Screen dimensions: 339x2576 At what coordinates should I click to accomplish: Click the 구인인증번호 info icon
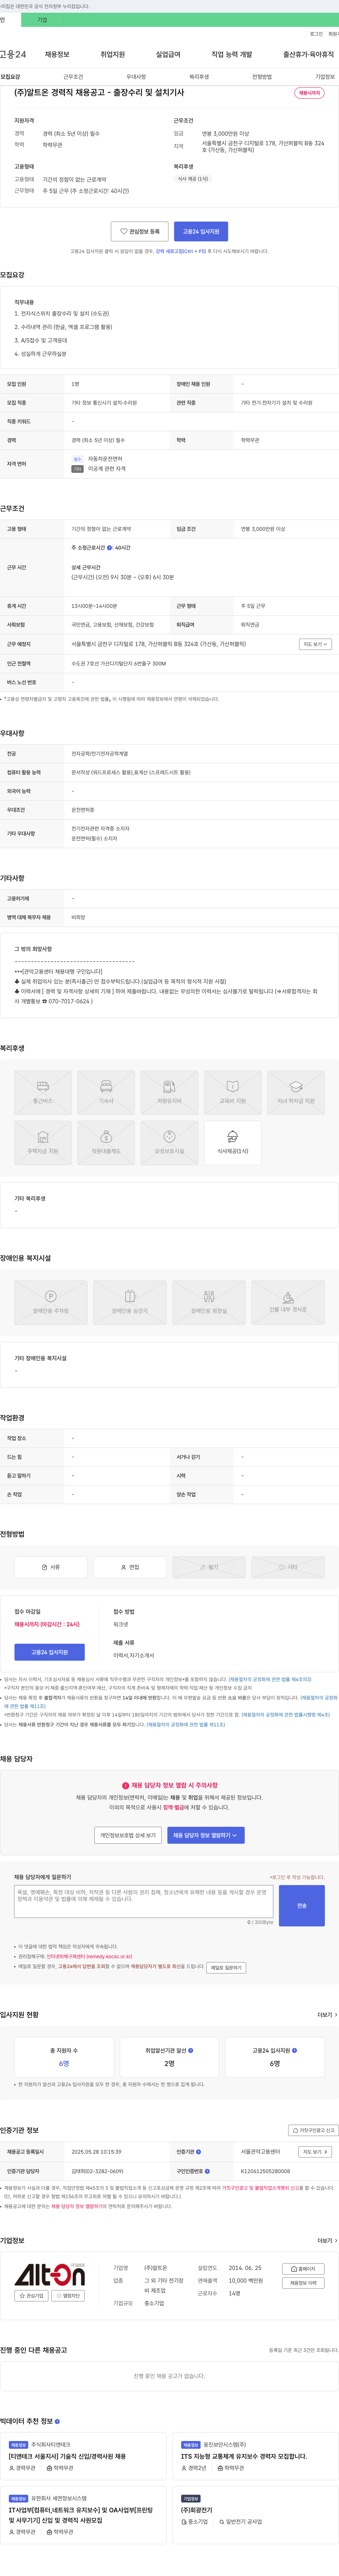[x=207, y=2171]
